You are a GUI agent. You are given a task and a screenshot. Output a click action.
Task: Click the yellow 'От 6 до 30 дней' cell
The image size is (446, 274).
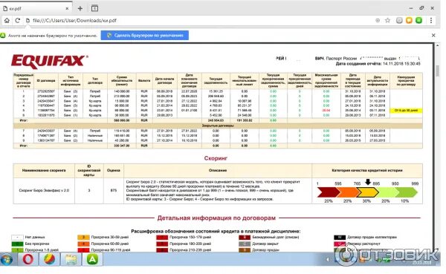click(x=406, y=111)
